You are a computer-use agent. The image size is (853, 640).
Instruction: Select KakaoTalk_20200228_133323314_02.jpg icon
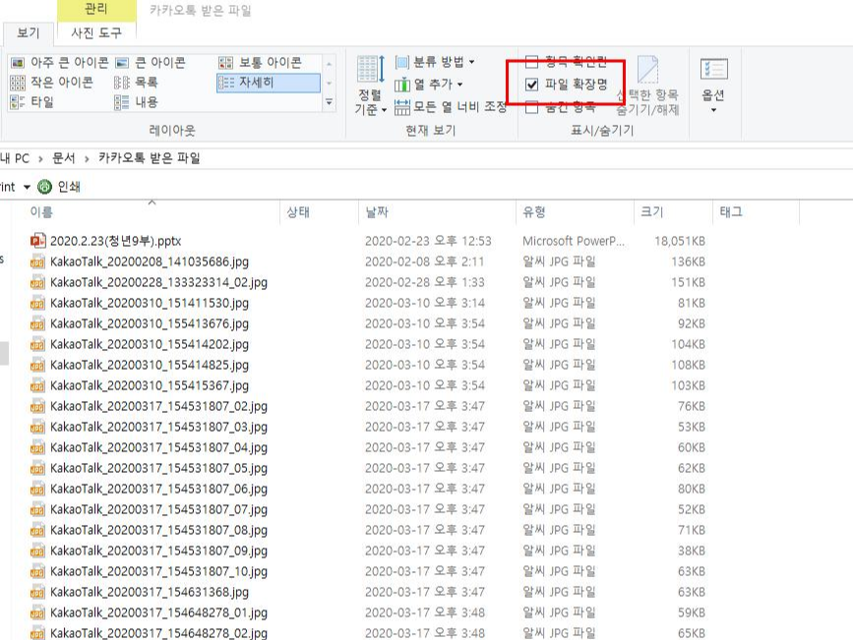pos(37,282)
